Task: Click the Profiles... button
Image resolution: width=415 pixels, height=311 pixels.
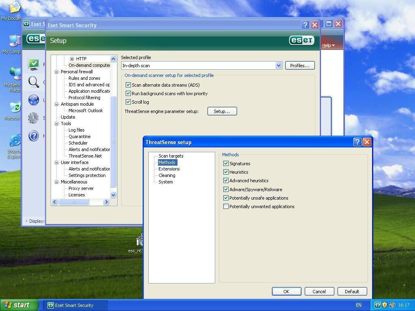Action: (x=299, y=66)
